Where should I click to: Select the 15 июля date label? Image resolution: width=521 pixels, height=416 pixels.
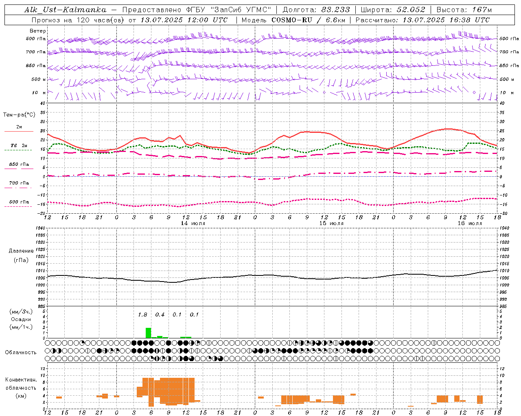(x=331, y=223)
